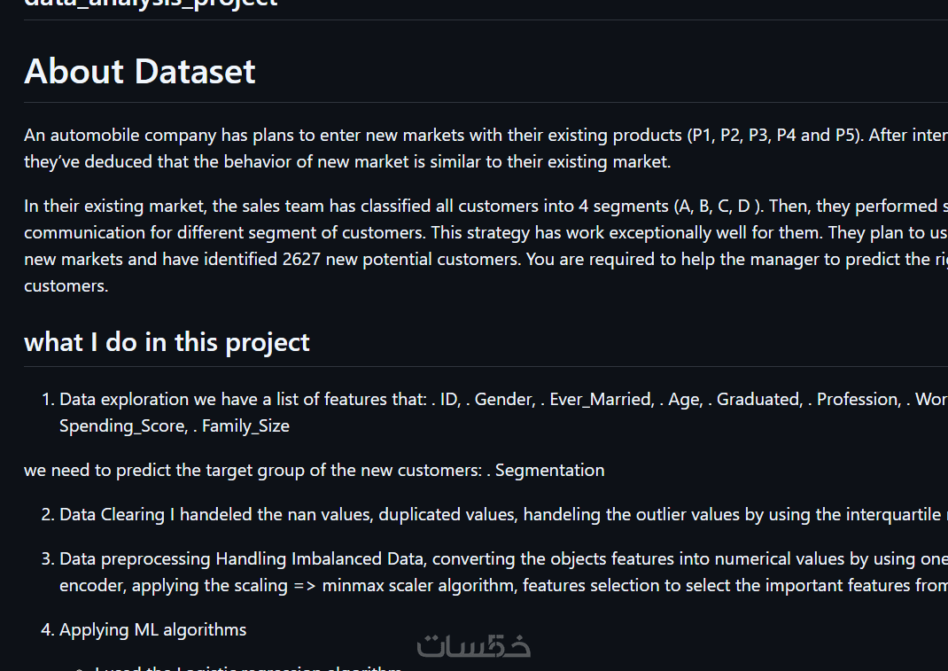
Task: Click the "About Dataset" heading
Action: coord(140,71)
